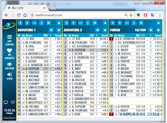
Task: Click previous arrow in Finish panel
Action: [113, 23]
